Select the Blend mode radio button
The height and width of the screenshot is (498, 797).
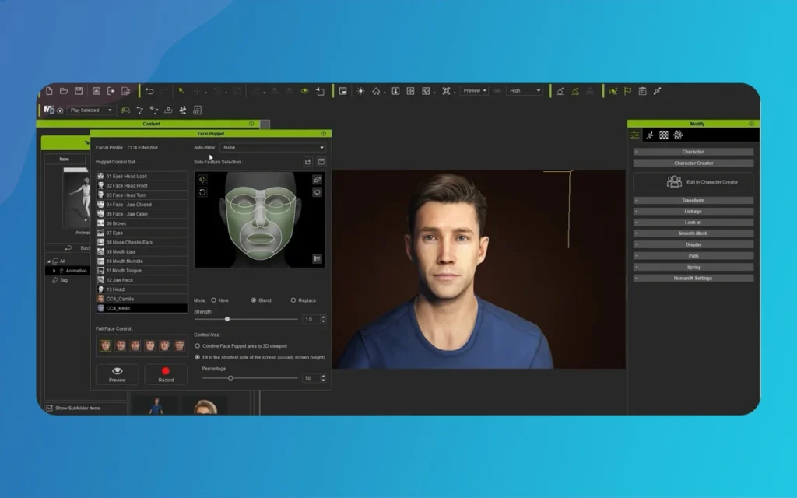253,300
